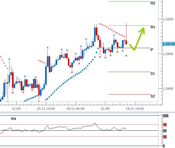175x148 pixels.
Task: Click the 21:00 label preceding 15.11 14:00
Action: [16, 109]
